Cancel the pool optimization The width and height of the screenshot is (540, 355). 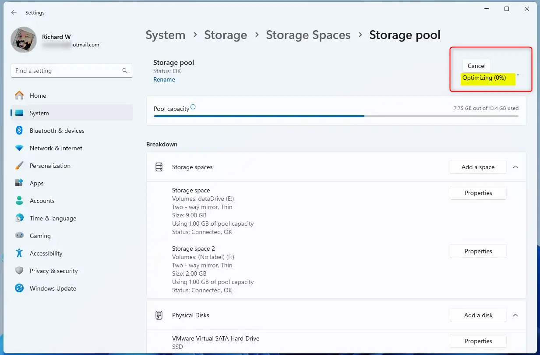[476, 66]
